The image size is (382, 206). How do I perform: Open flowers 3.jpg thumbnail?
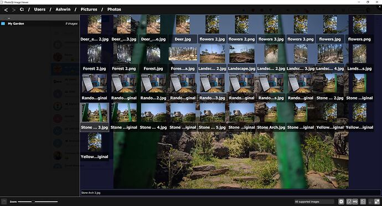[x=271, y=29]
